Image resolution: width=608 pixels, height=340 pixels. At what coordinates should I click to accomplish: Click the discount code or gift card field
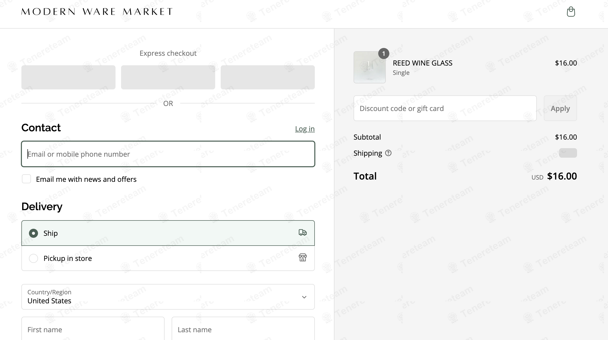coord(445,108)
